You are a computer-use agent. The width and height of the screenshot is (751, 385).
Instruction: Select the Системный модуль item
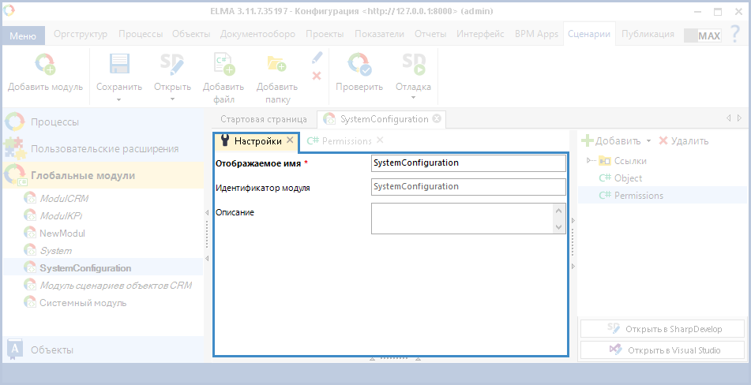pyautogui.click(x=83, y=303)
